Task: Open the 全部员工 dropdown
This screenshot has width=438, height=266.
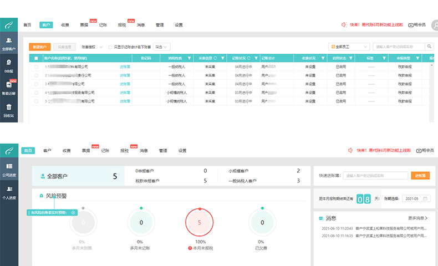Action: point(348,47)
